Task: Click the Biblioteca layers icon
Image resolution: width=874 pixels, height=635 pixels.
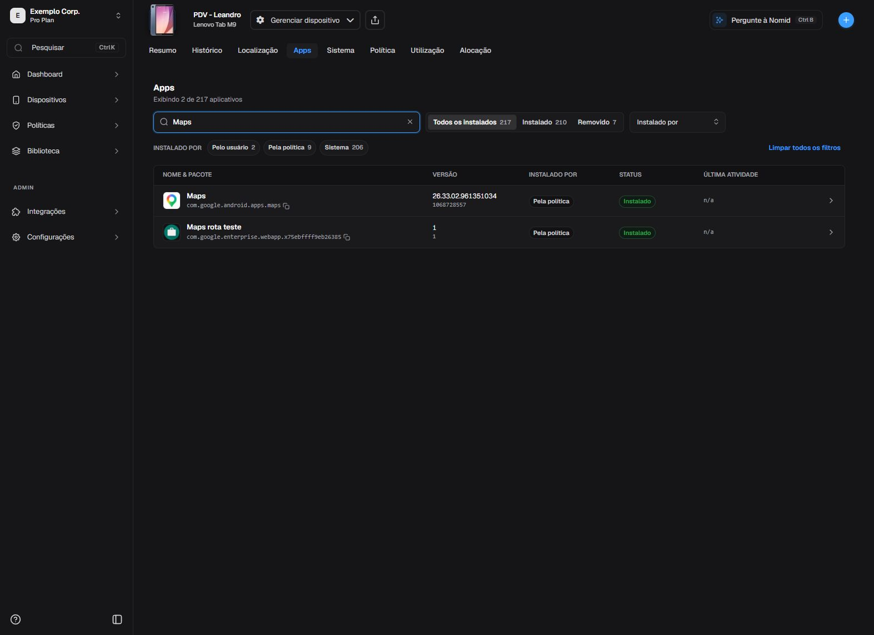Action: (x=16, y=151)
